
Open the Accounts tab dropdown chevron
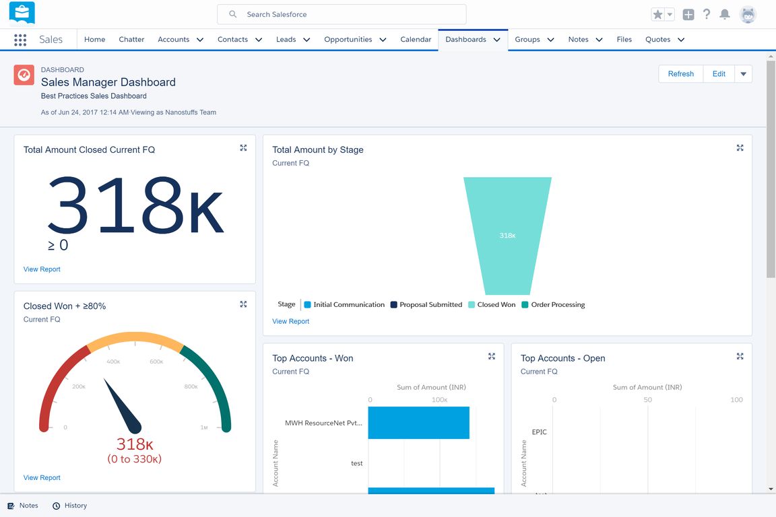(200, 40)
